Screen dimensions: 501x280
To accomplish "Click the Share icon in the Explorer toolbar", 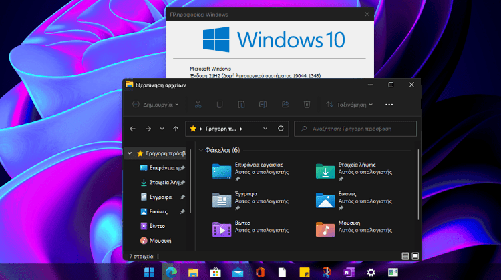I will 285,104.
